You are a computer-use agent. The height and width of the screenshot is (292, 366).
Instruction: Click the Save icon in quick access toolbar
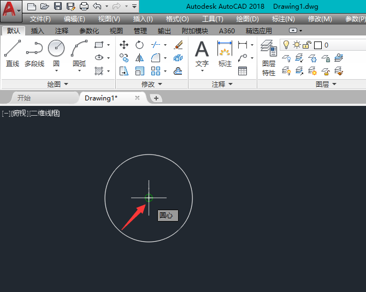click(x=58, y=6)
